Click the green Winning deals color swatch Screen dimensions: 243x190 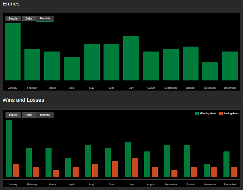tap(197, 113)
